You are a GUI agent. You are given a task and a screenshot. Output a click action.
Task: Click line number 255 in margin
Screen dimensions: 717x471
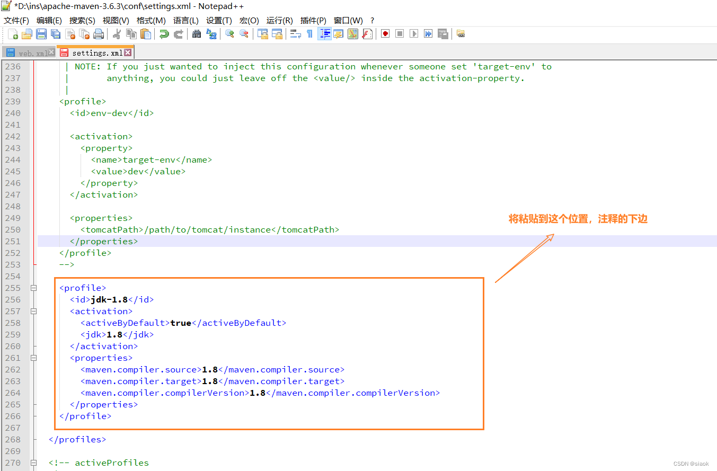point(13,288)
